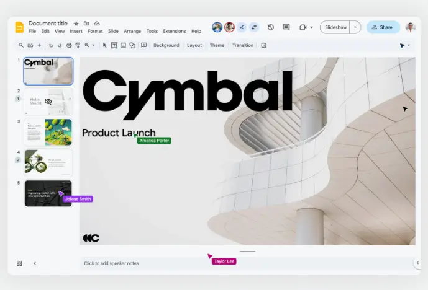Open version history clock icon
Image resolution: width=428 pixels, height=290 pixels.
(x=270, y=27)
